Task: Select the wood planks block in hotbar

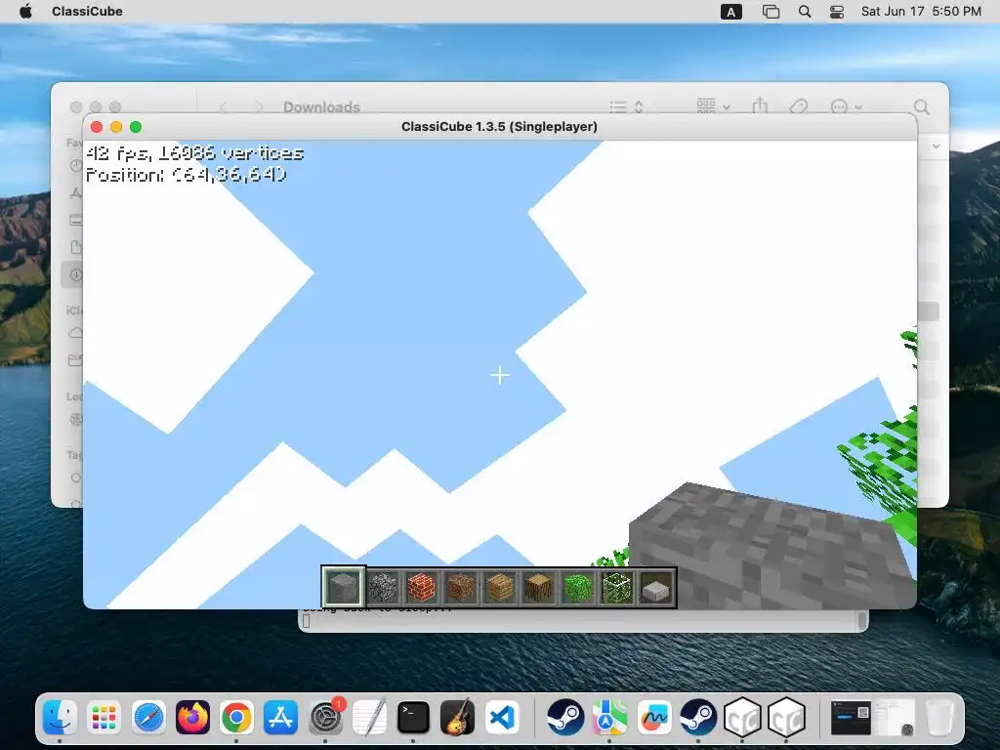Action: [x=499, y=587]
